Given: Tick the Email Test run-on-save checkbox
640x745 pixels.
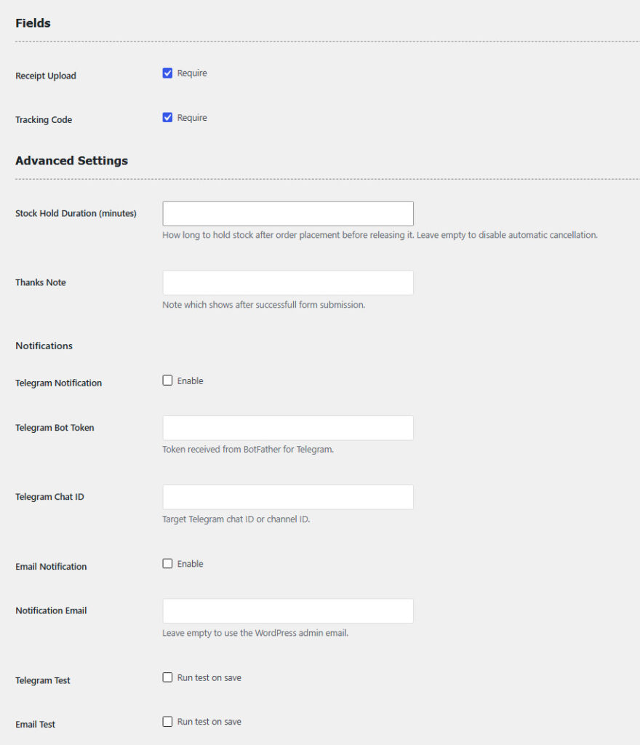Looking at the screenshot, I should coord(167,722).
